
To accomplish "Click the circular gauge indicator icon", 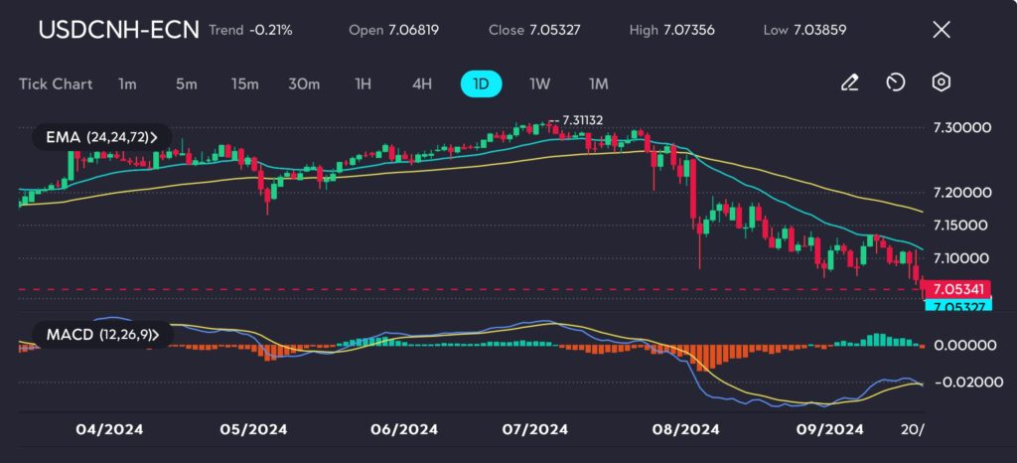I will point(896,83).
